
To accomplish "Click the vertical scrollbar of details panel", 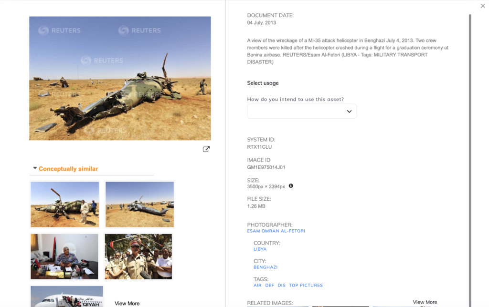I will (x=470, y=160).
